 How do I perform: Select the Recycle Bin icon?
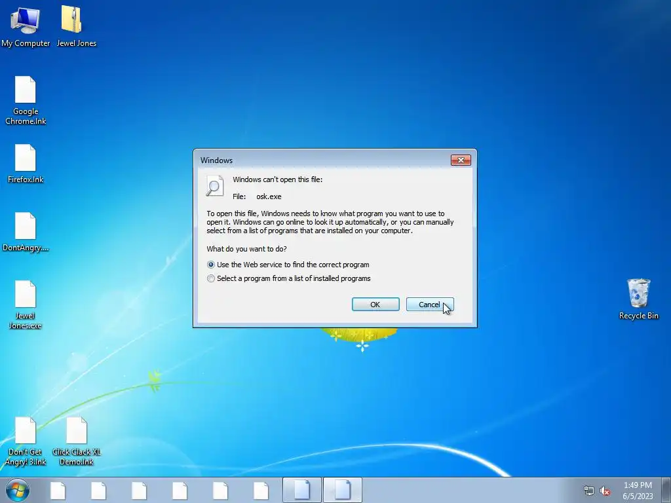(x=638, y=299)
